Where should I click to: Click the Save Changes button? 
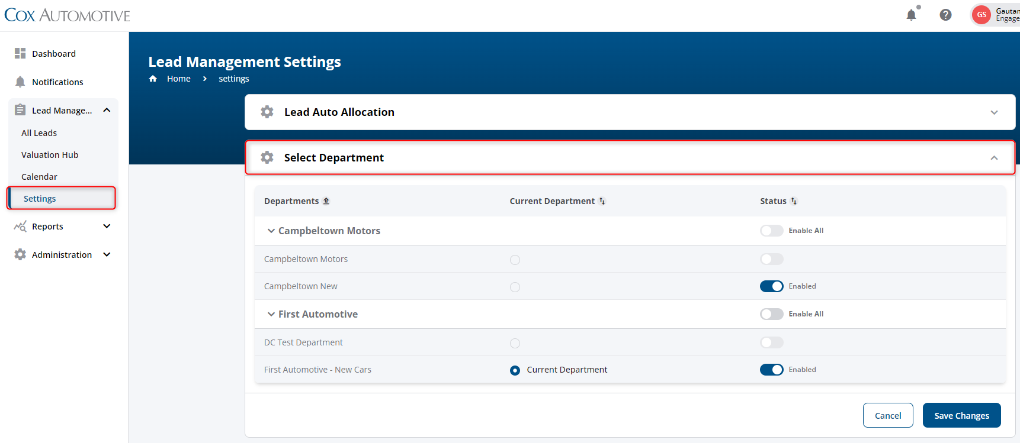[961, 415]
